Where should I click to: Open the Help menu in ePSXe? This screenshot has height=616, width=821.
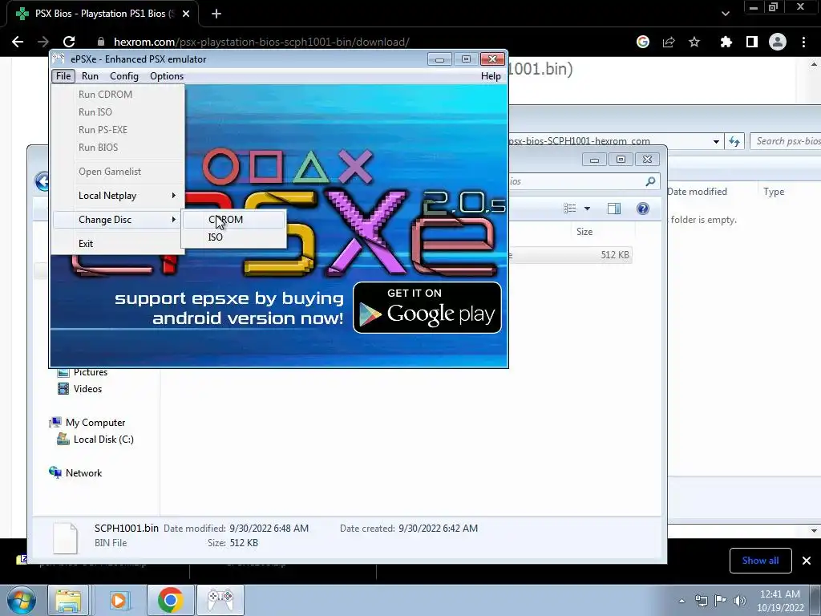coord(491,76)
